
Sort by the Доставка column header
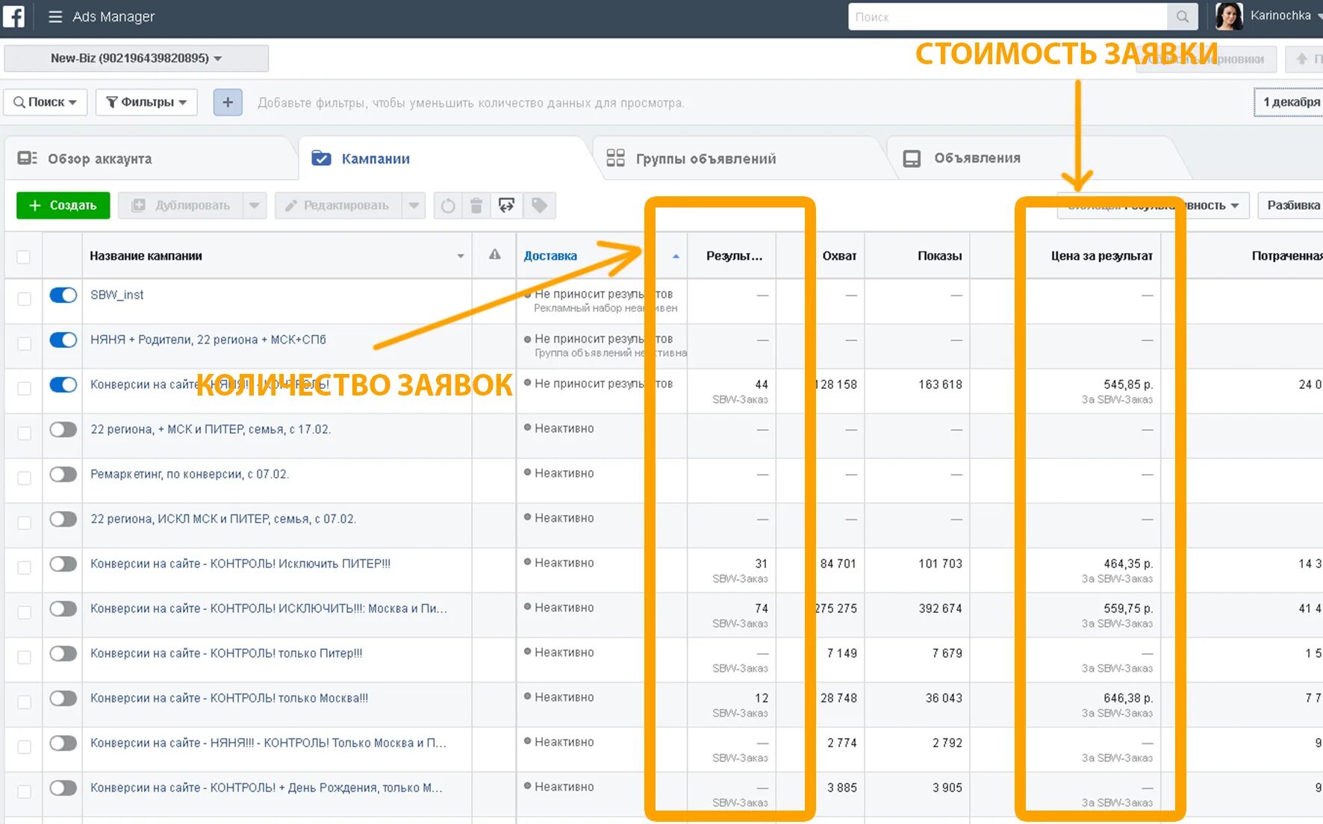tap(550, 256)
